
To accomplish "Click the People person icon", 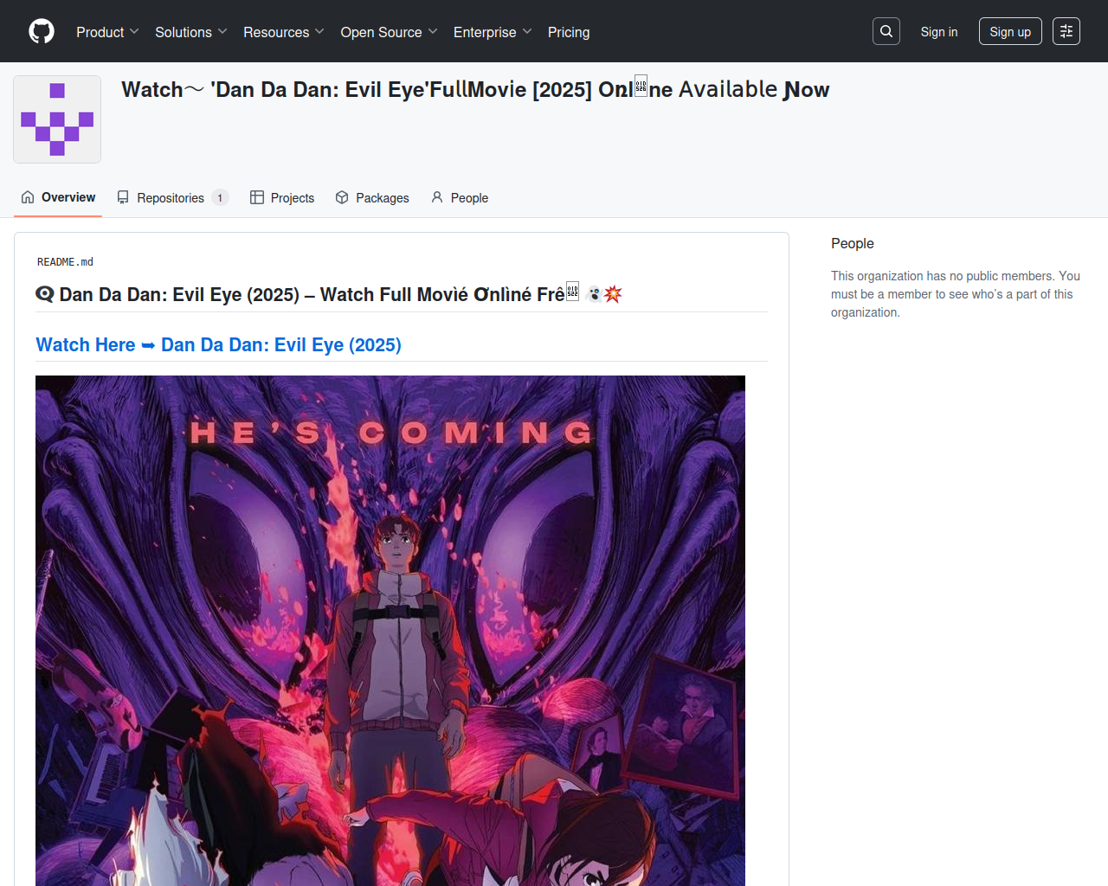I will click(437, 197).
